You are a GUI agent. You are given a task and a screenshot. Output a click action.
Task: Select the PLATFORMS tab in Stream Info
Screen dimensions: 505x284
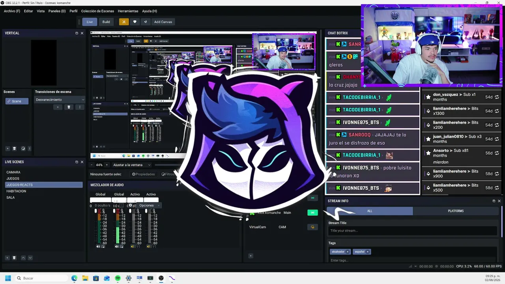point(456,211)
